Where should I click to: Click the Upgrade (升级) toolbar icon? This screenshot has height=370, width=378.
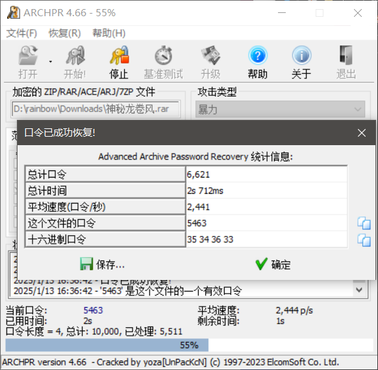[210, 56]
